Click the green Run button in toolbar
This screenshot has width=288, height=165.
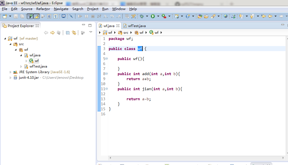[153, 16]
